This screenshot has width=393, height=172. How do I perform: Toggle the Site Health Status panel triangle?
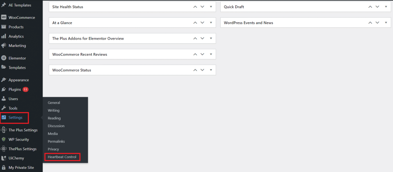point(211,7)
